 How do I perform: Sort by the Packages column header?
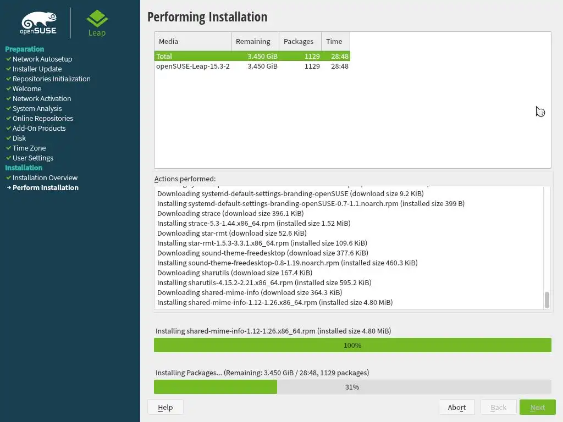click(300, 41)
